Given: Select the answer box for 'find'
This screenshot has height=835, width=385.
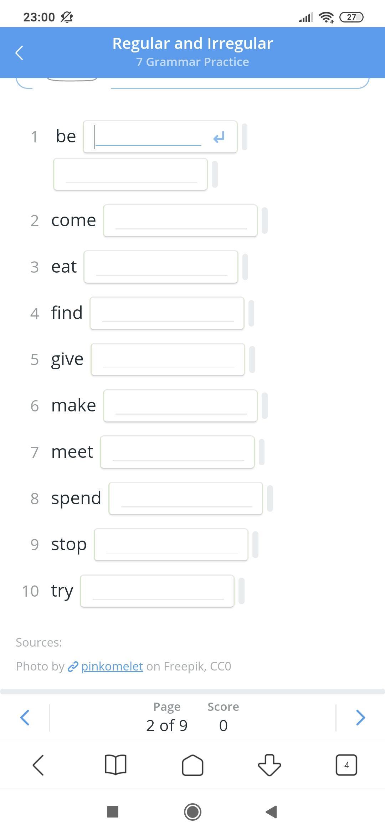Looking at the screenshot, I should [x=167, y=313].
